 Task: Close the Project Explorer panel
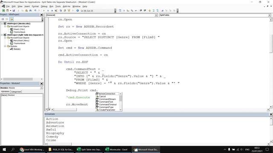pos(42,15)
